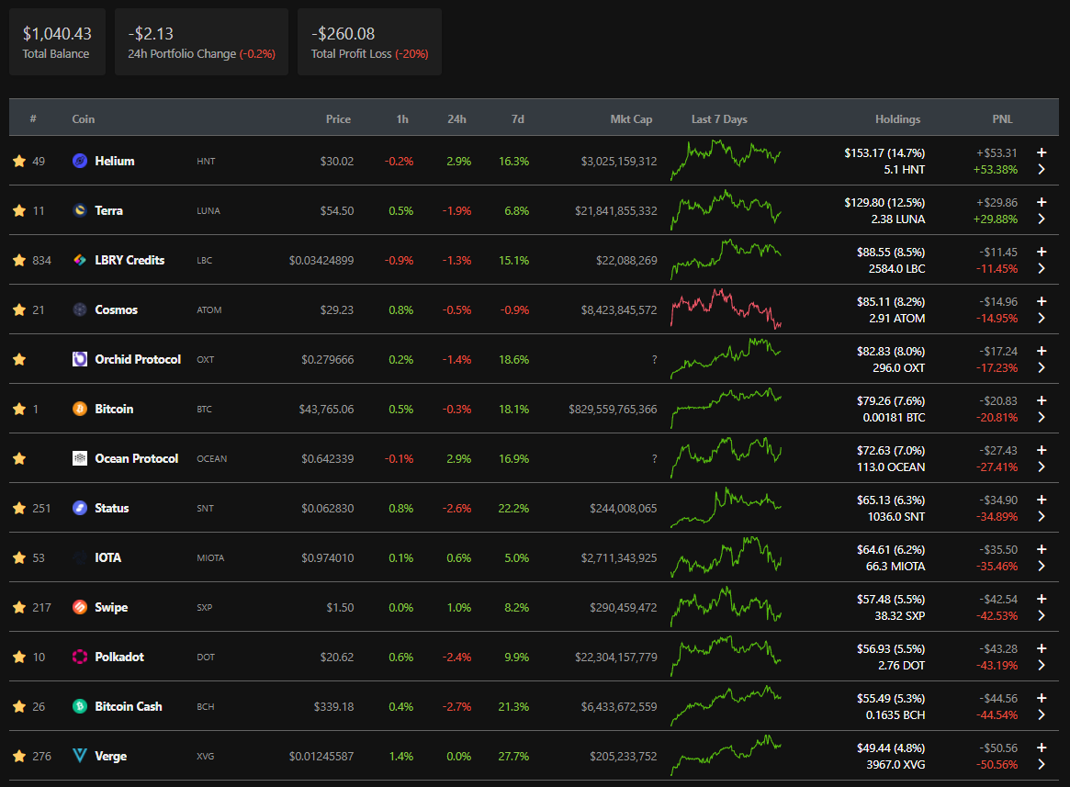Expand Swipe holdings with the chevron
Screen dimensions: 1070x787
pos(1042,615)
